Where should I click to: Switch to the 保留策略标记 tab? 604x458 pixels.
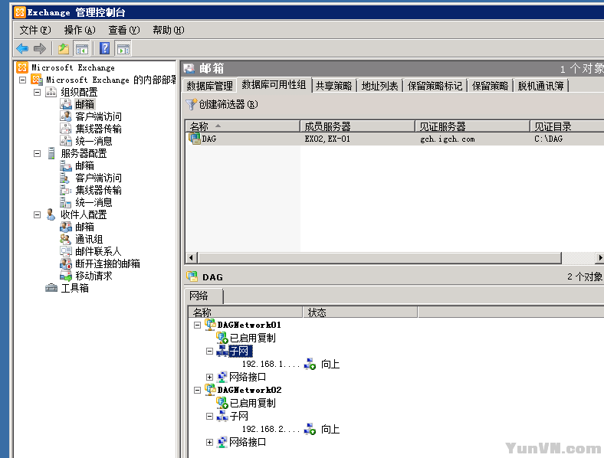435,86
